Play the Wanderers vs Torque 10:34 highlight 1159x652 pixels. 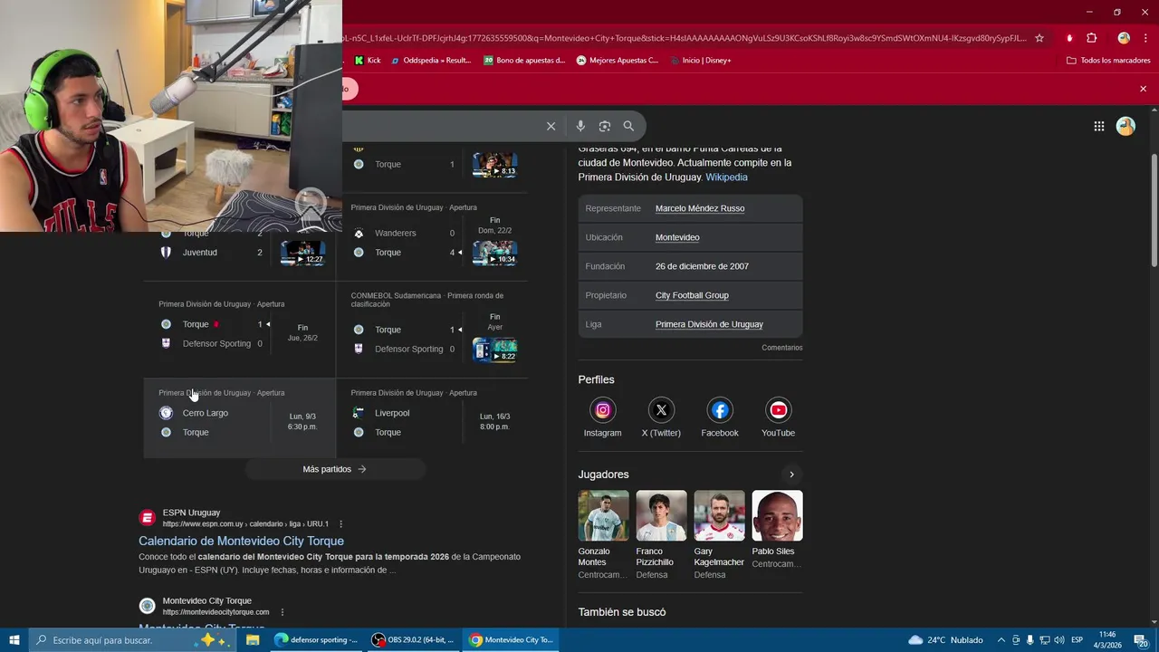pos(494,253)
